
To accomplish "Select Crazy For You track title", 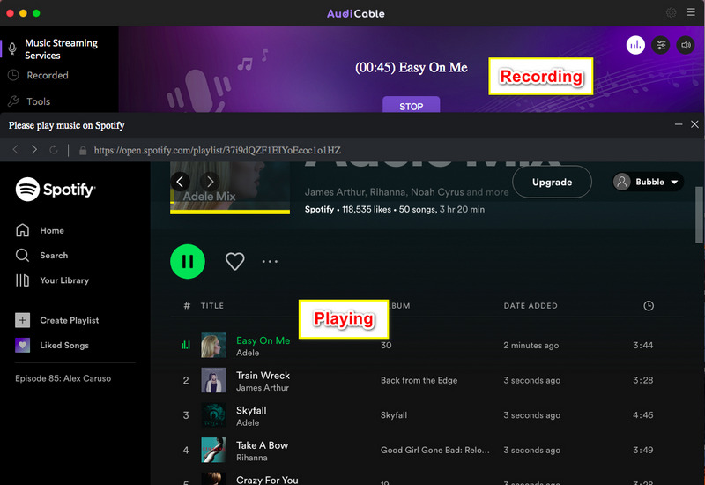I will [267, 480].
